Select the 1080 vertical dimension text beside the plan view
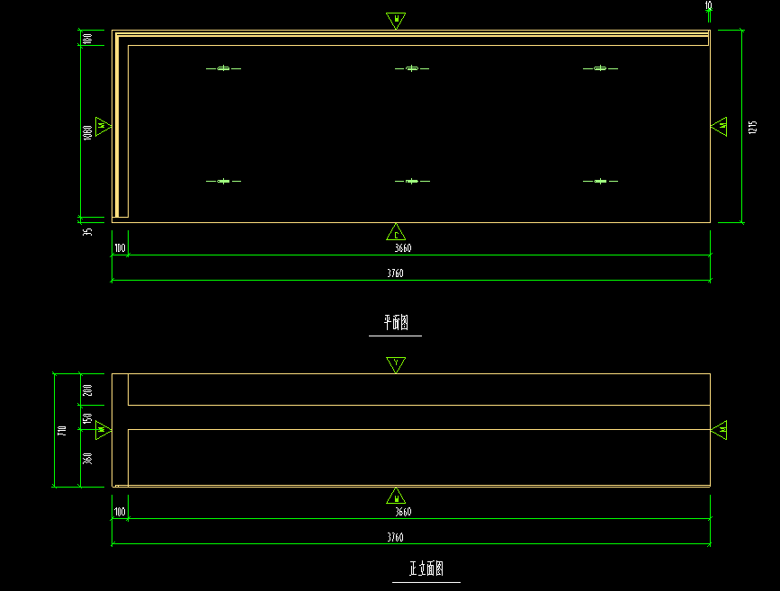 [x=87, y=133]
